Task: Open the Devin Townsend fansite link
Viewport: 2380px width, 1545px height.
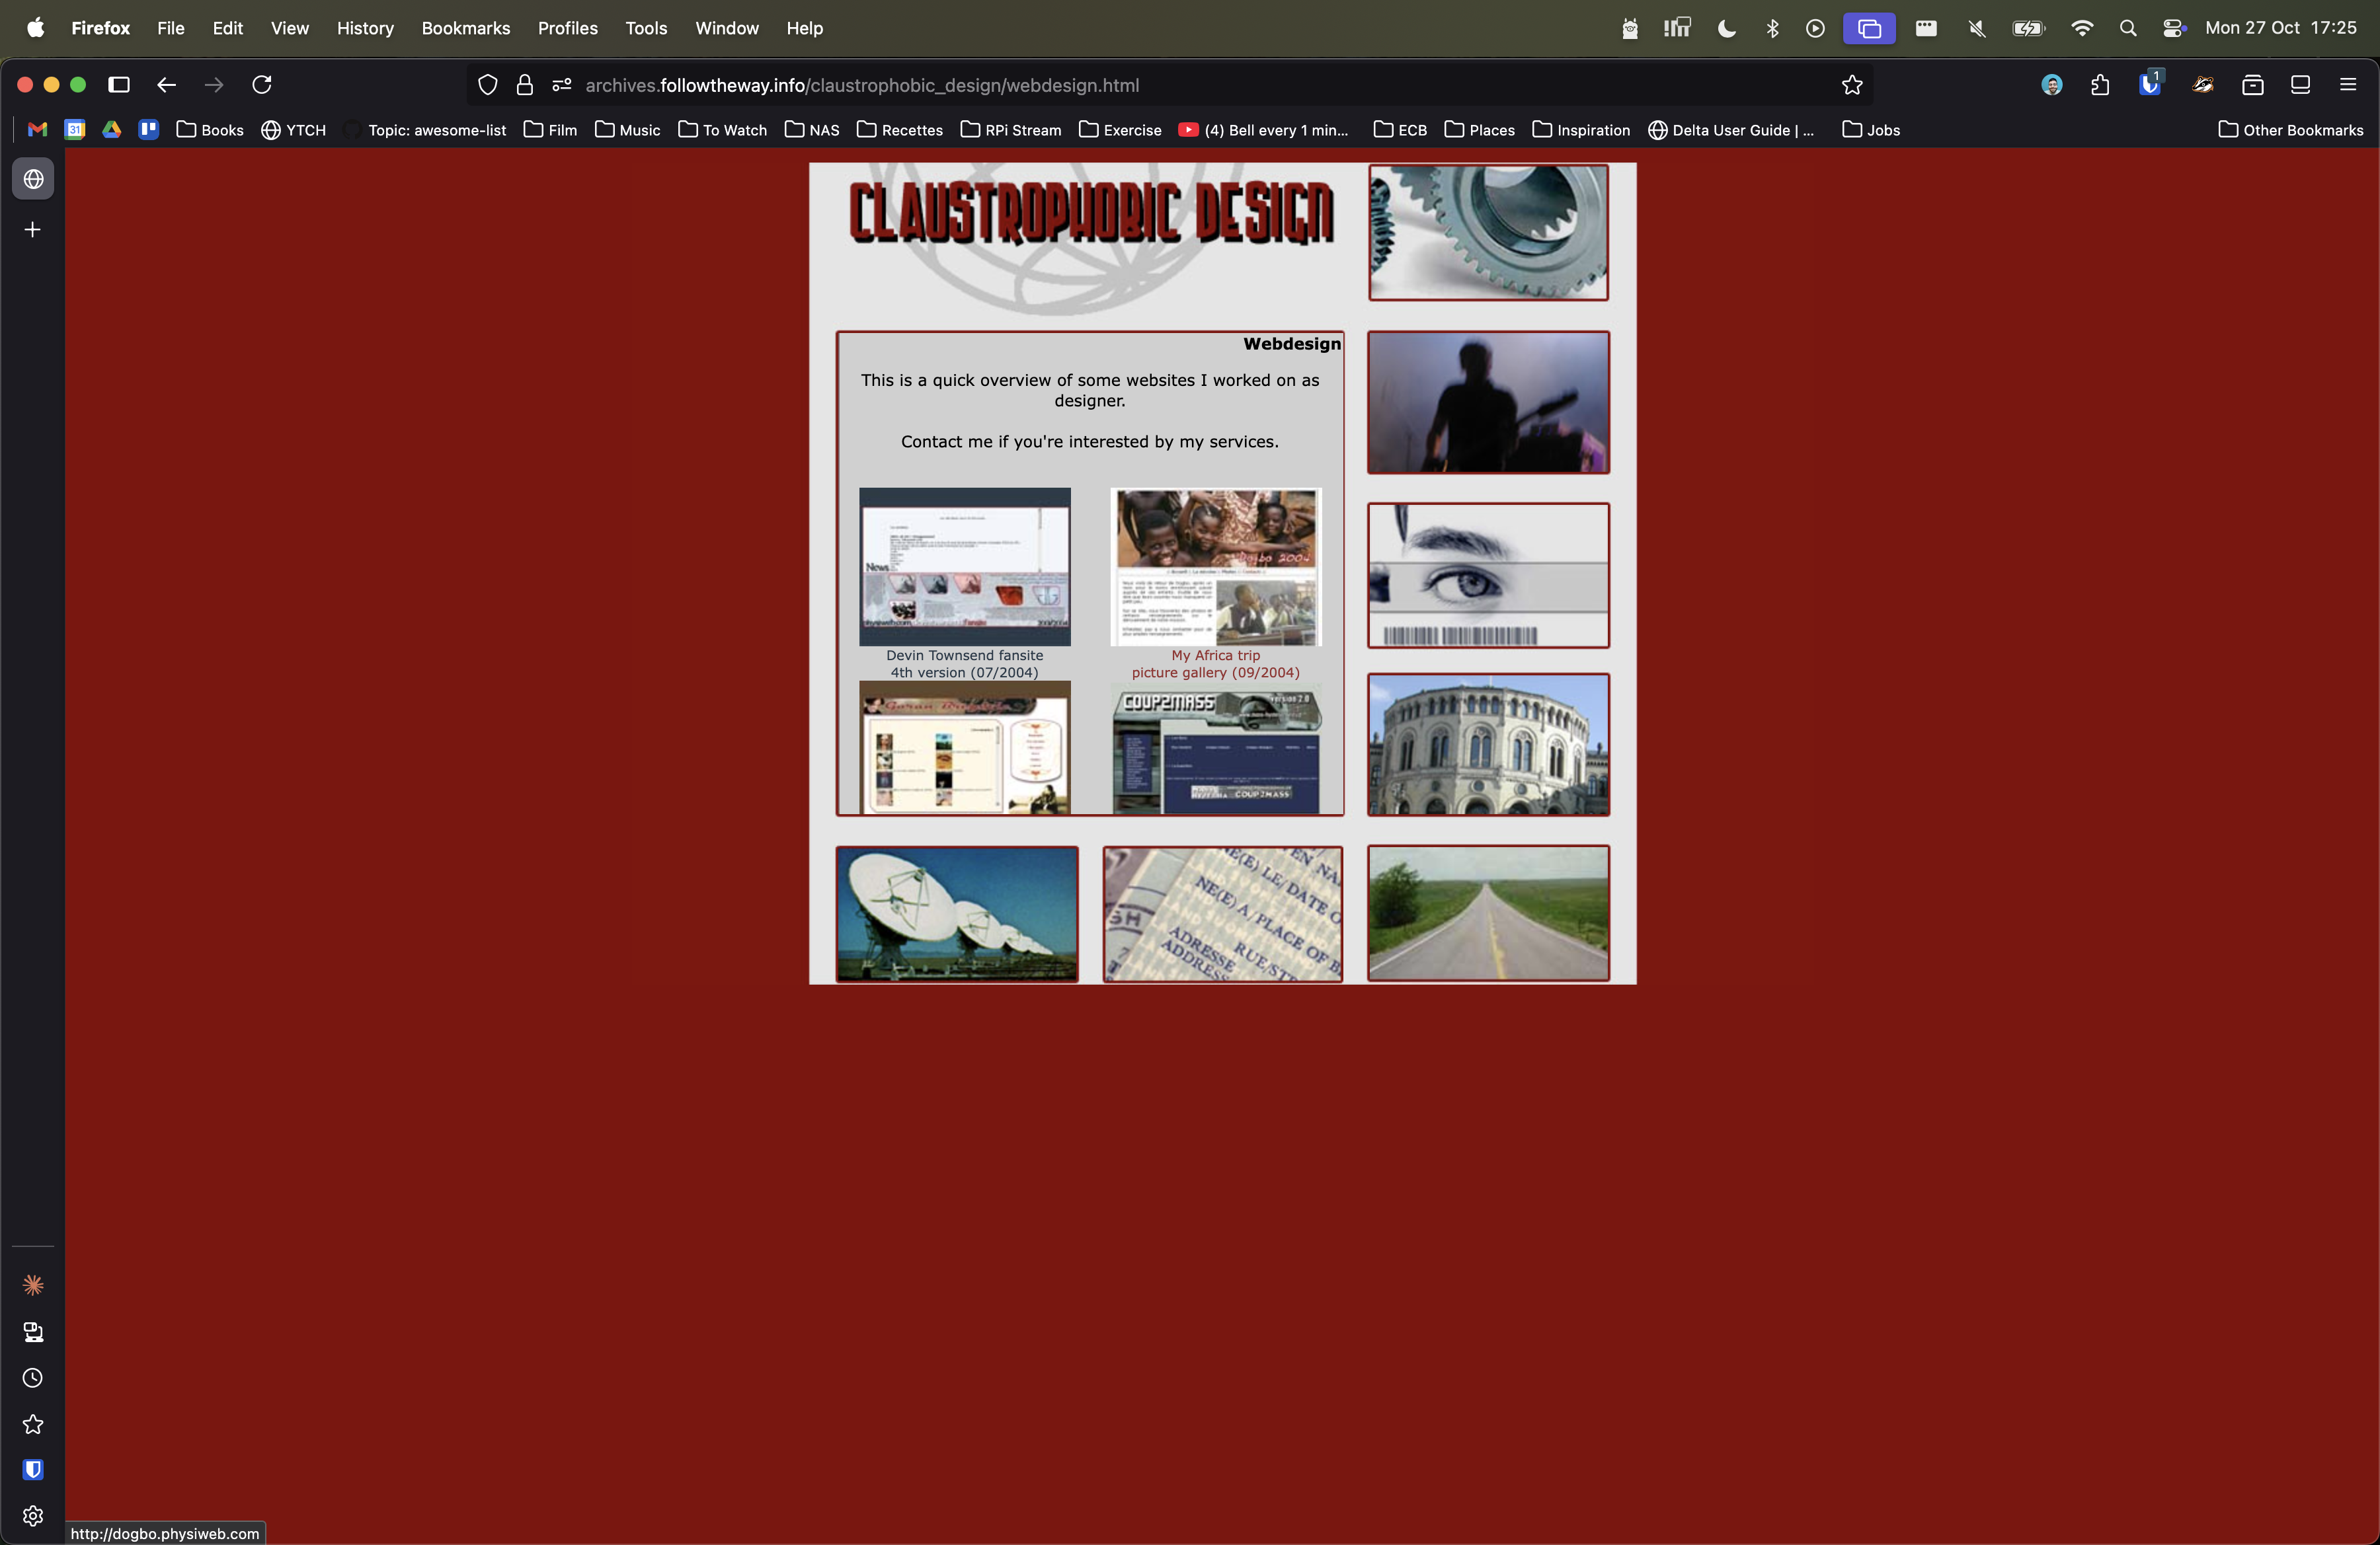Action: [x=964, y=656]
